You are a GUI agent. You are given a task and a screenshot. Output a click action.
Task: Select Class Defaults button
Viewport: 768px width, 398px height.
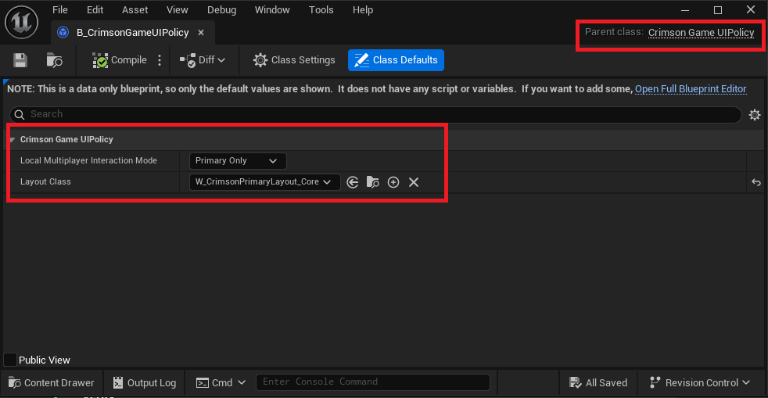point(396,60)
